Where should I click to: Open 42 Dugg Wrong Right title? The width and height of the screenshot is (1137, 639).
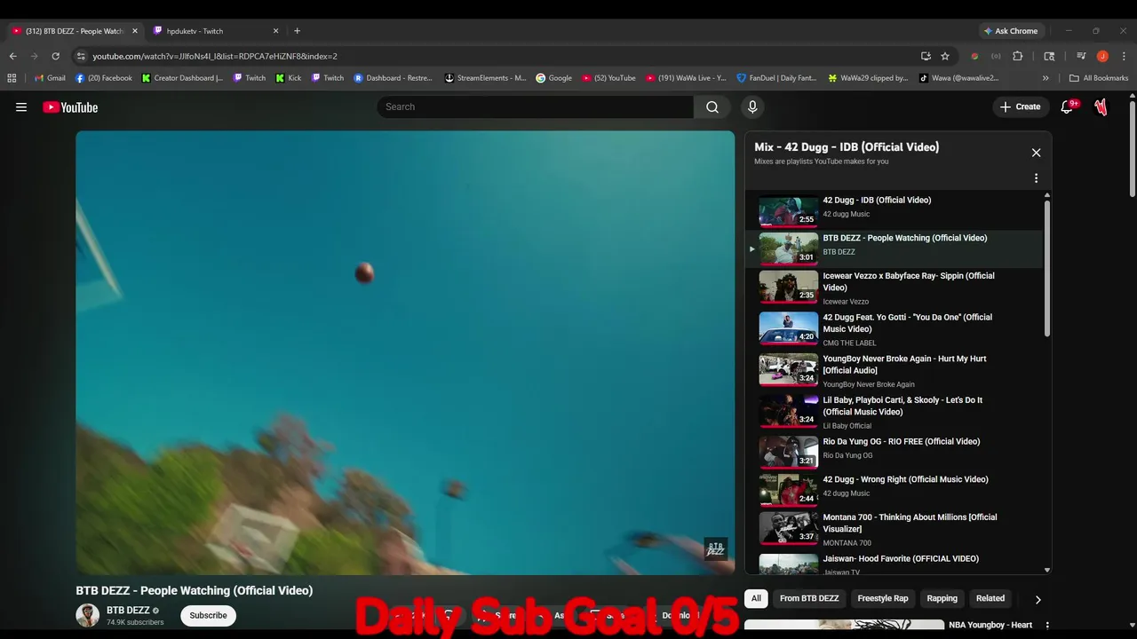pos(905,479)
